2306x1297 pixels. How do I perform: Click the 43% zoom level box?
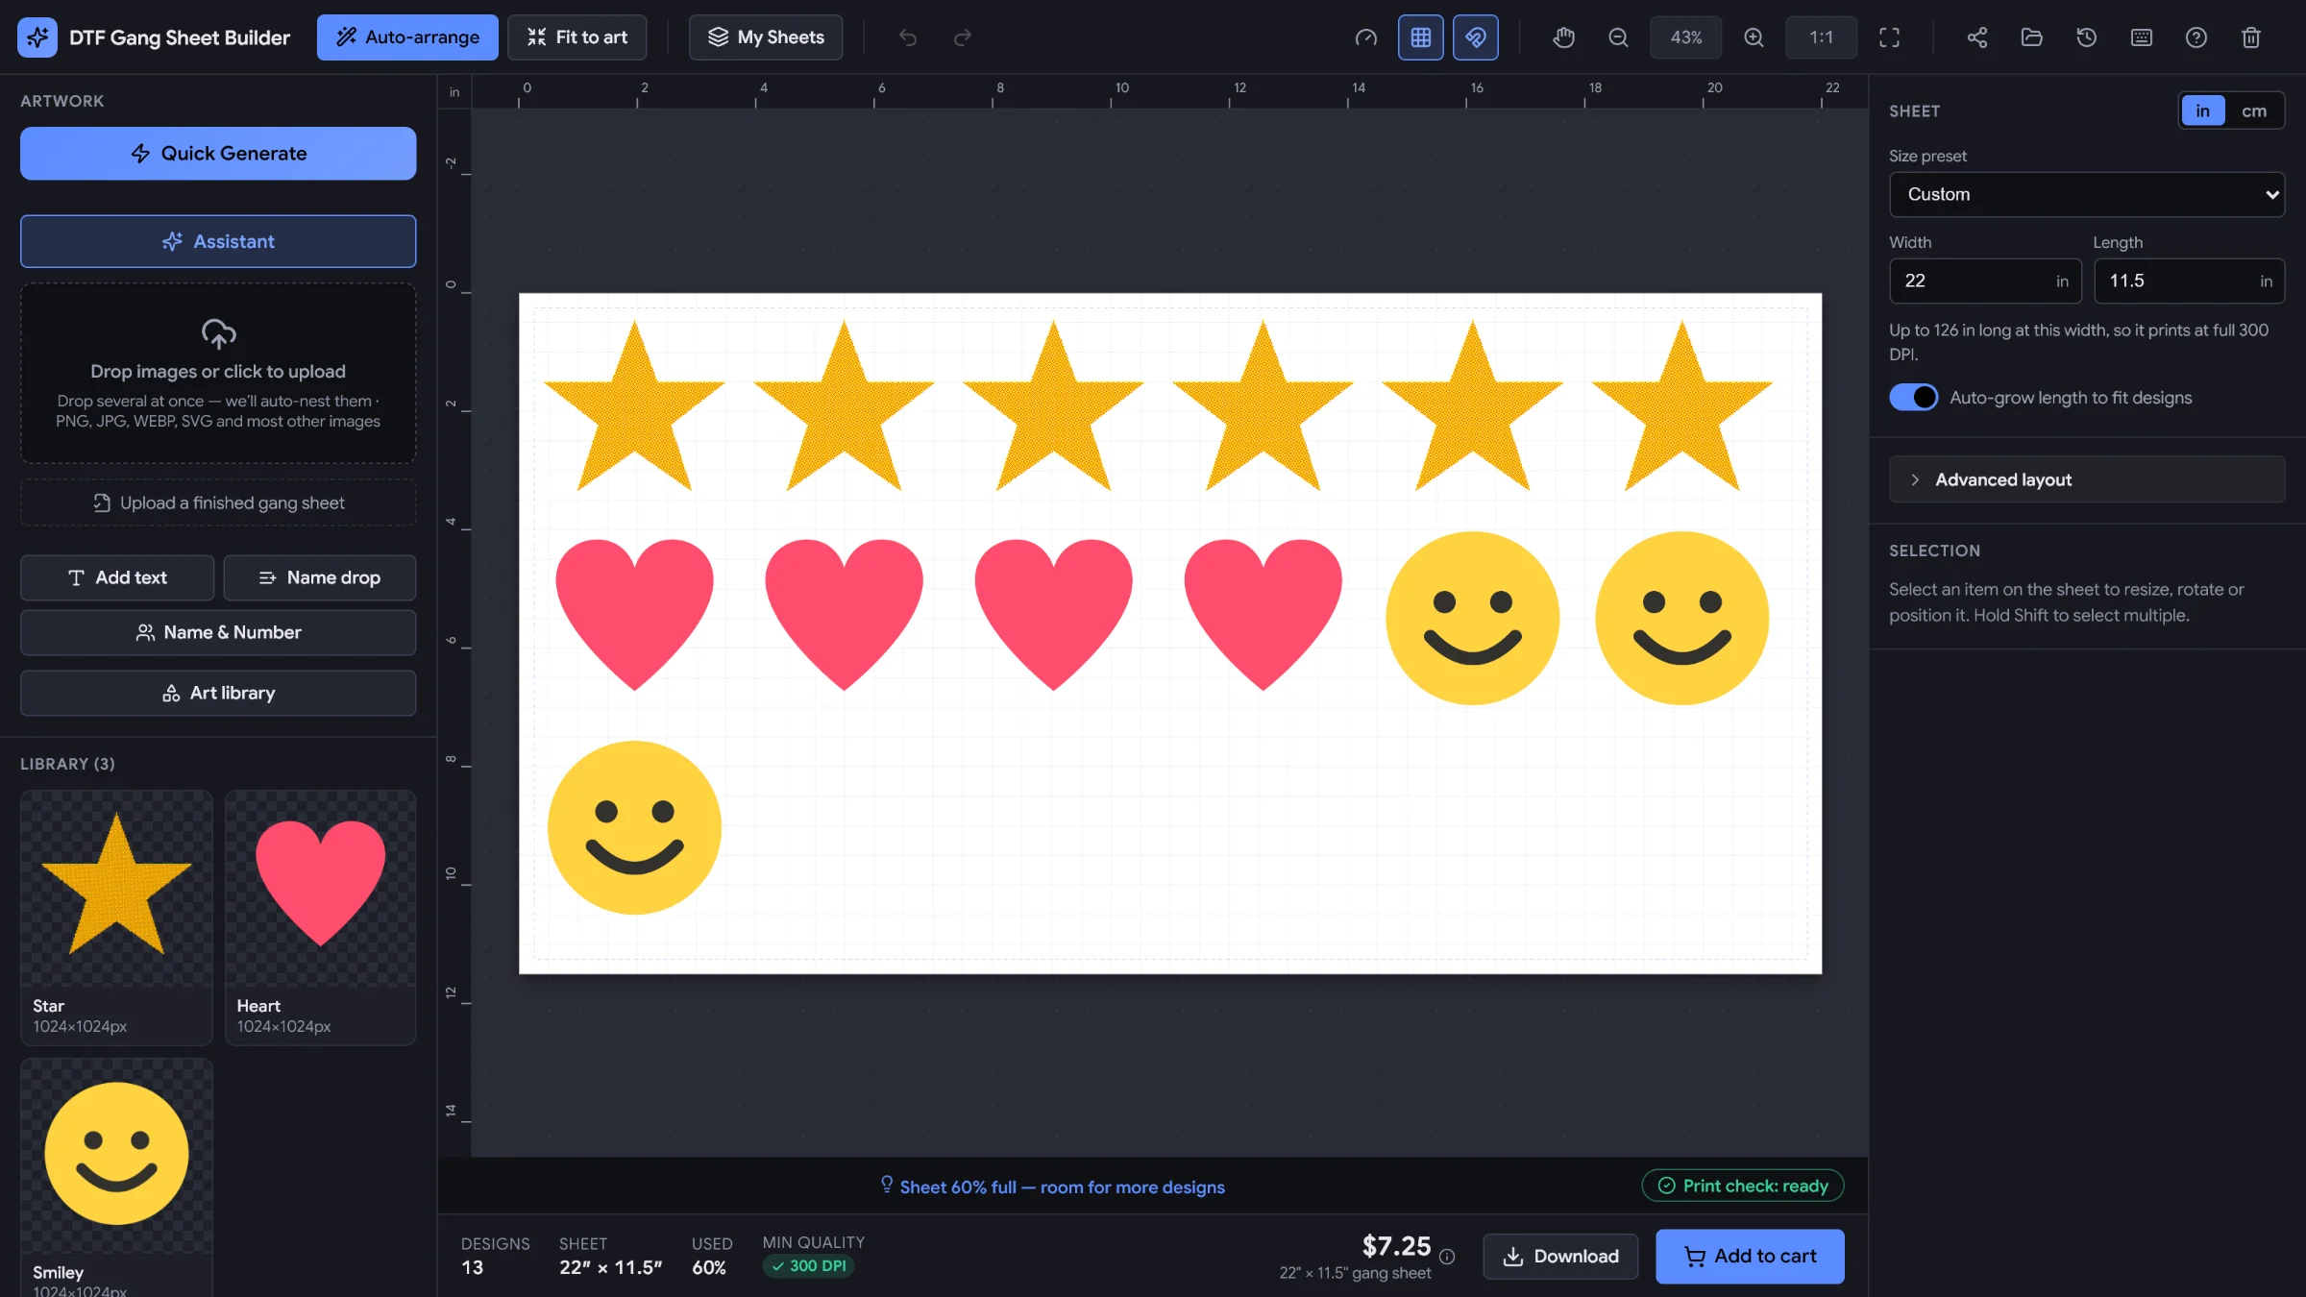tap(1685, 37)
